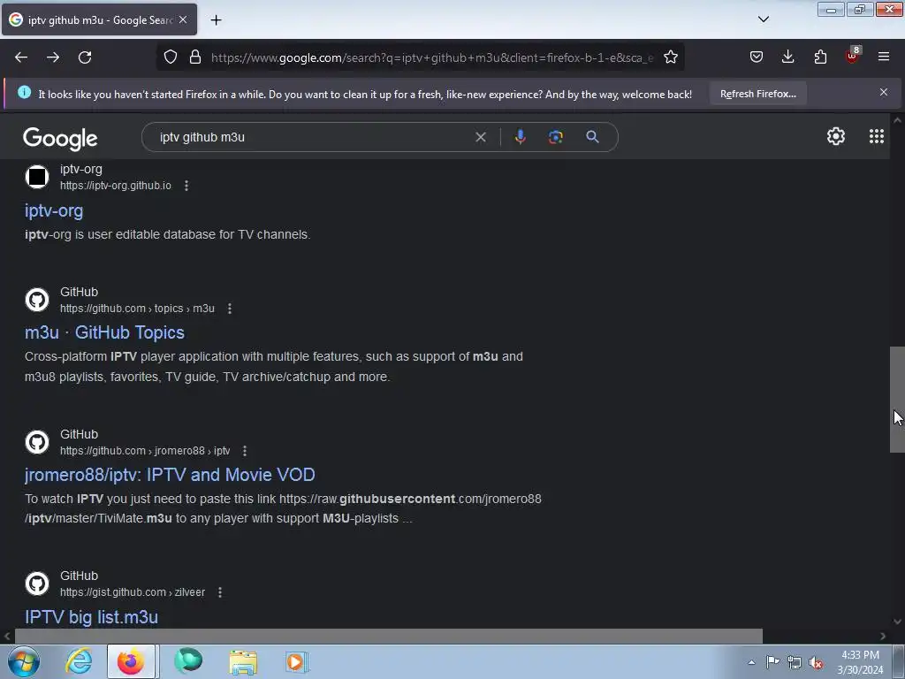
Task: View site security via padlock icon
Action: point(195,57)
